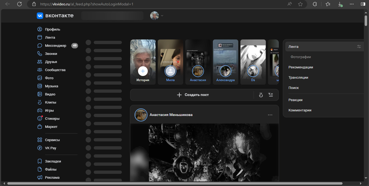Open the browser sidebar split-screen icon
Image resolution: width=369 pixels, height=186 pixels.
click(x=363, y=4)
